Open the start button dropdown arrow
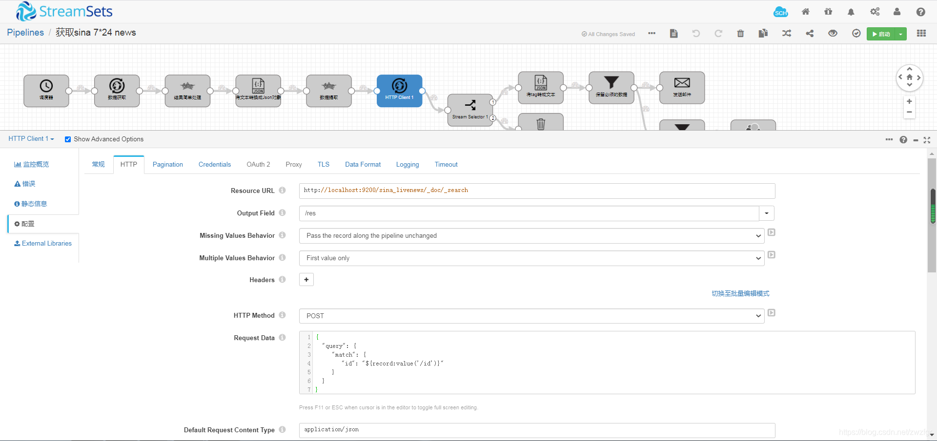Screen dimensions: 937x441 (900, 34)
